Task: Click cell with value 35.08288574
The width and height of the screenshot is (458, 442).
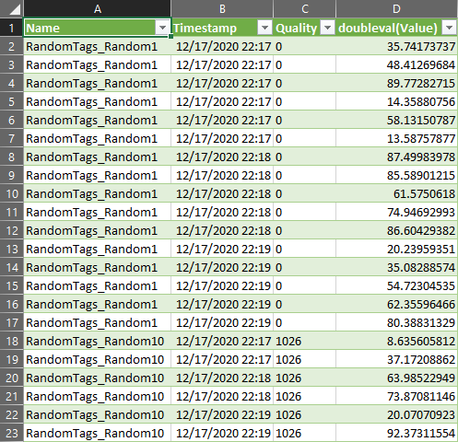Action: pos(396,267)
